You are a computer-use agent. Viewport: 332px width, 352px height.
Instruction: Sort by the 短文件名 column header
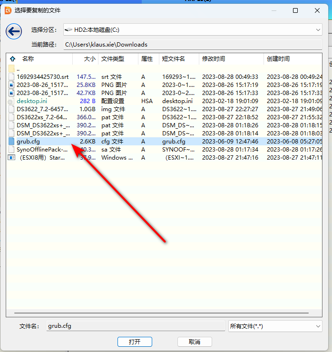173,59
